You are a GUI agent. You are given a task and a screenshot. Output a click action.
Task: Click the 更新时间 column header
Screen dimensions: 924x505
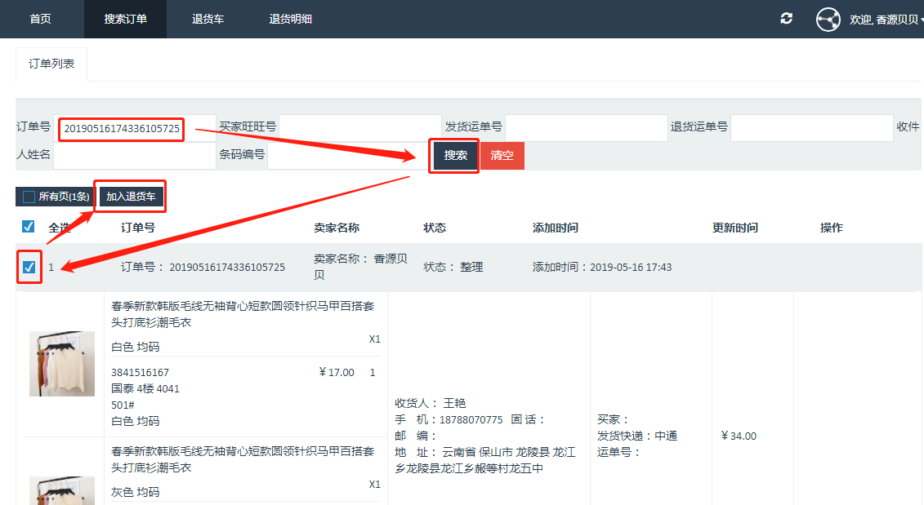(x=734, y=228)
